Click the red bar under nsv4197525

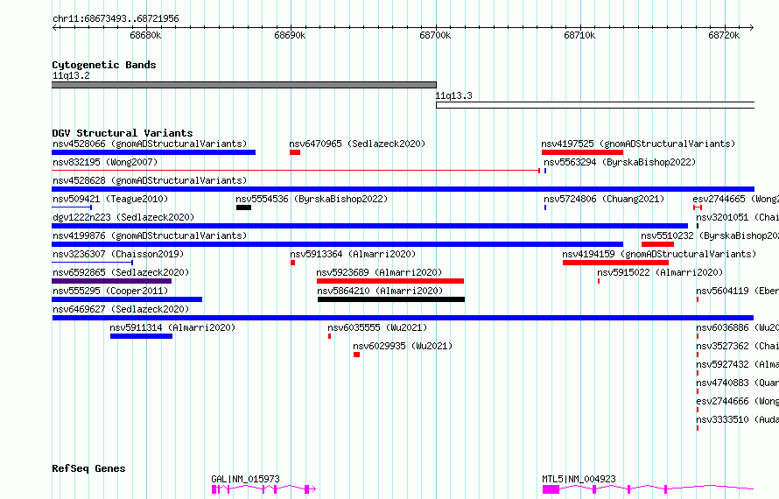tap(582, 152)
